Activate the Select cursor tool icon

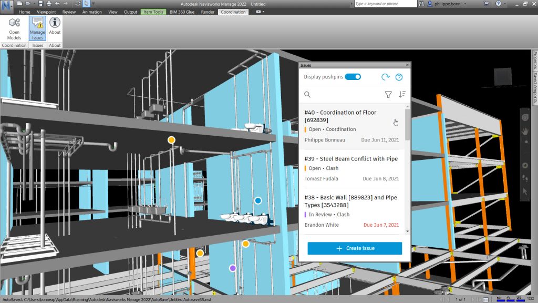click(x=86, y=4)
